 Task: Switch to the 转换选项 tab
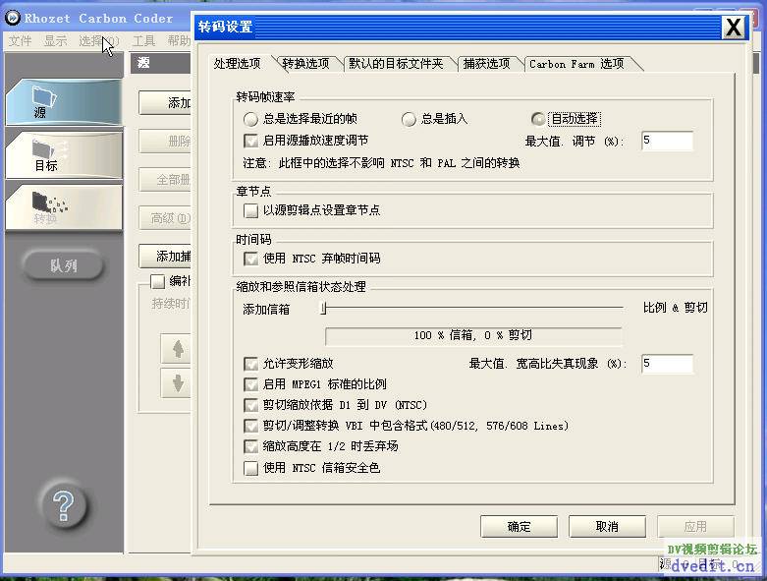[x=305, y=64]
